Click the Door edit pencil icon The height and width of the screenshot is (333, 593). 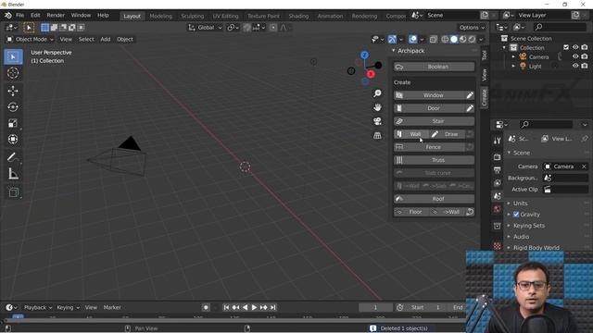coord(470,108)
